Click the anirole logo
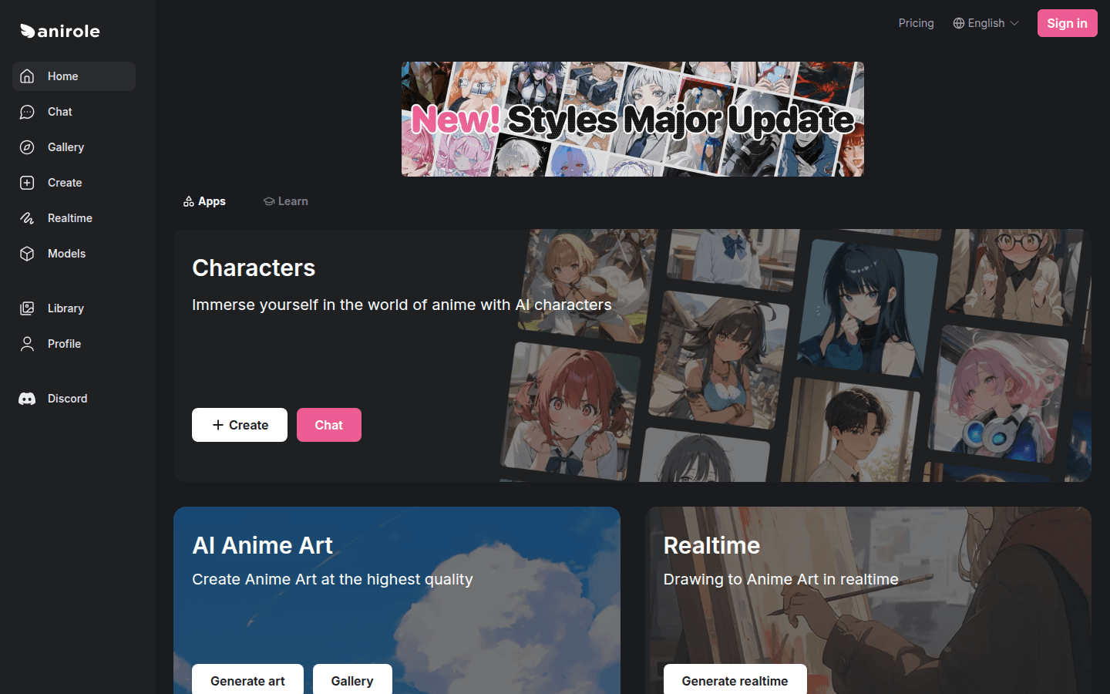1110x694 pixels. tap(59, 31)
